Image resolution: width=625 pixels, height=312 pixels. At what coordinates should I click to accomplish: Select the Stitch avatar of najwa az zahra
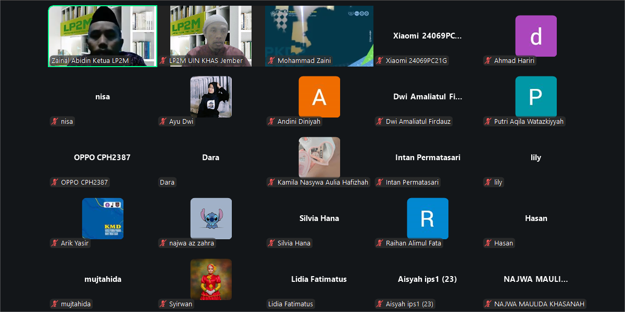[x=211, y=218]
